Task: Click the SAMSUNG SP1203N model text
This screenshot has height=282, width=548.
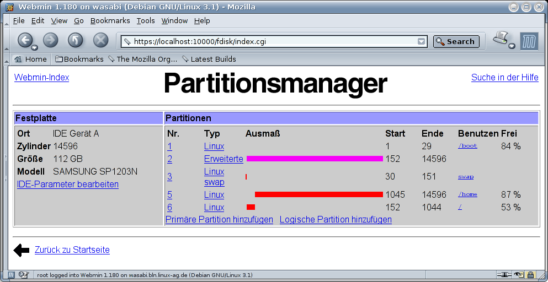Action: pos(95,172)
